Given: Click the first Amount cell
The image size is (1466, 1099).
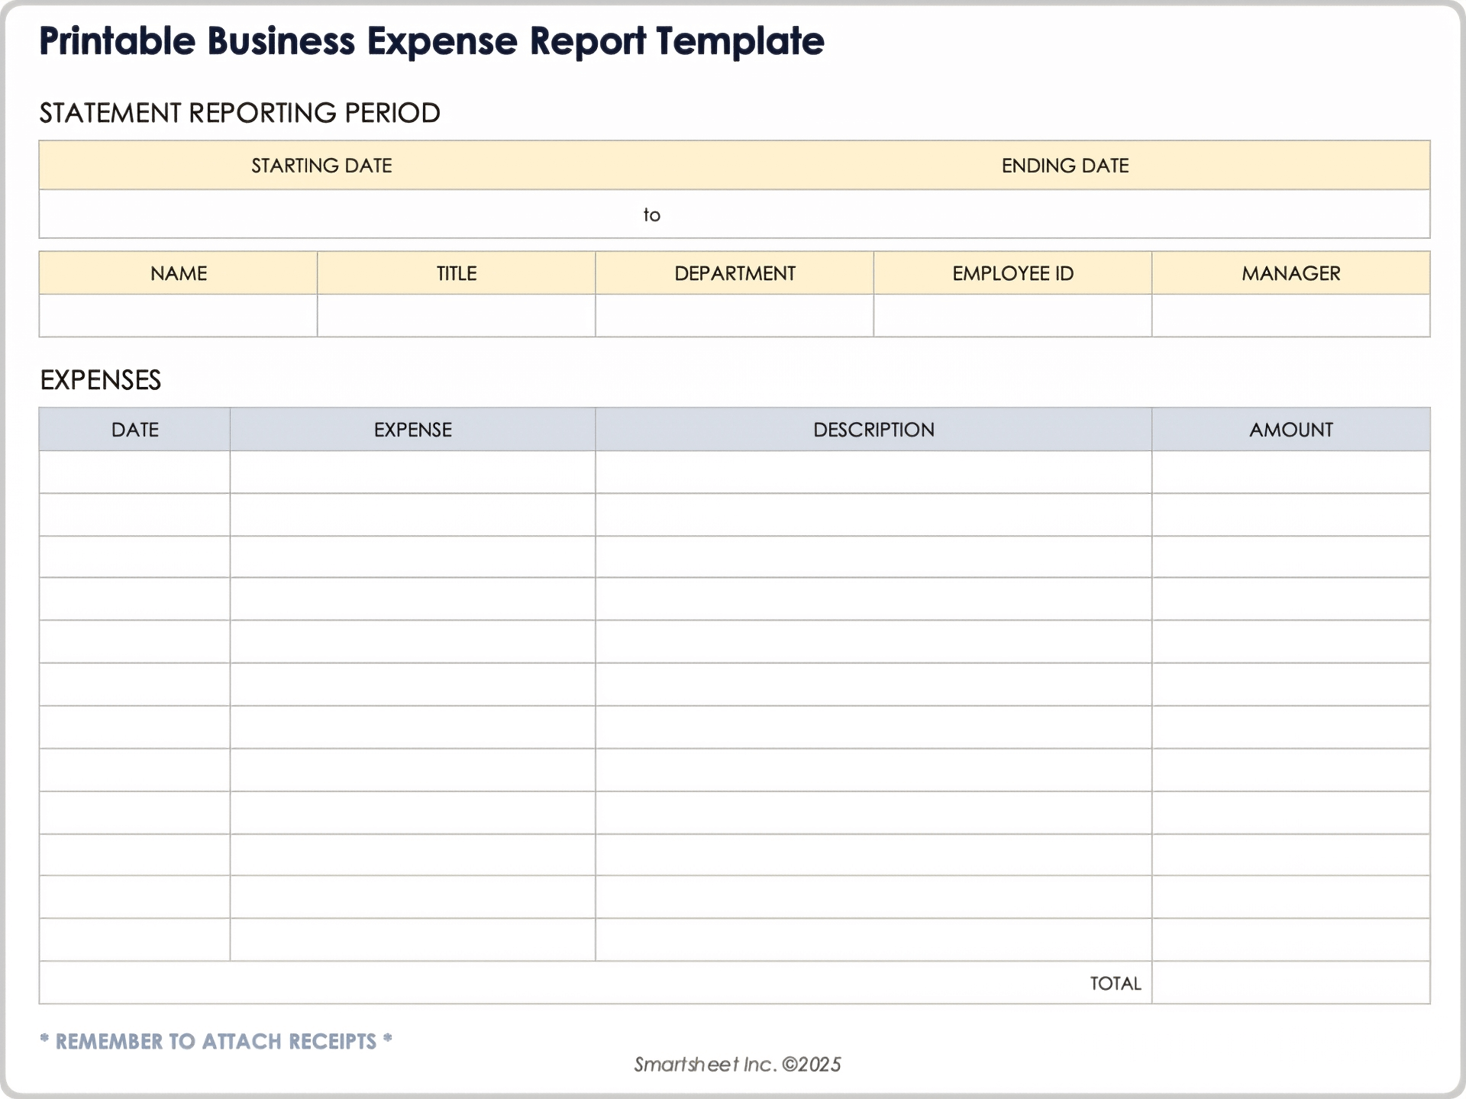Looking at the screenshot, I should click(x=1290, y=473).
